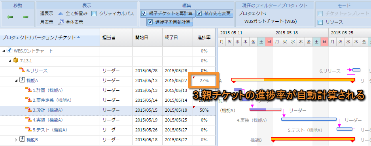Collapse the 7.13.1 version node

tap(10, 61)
